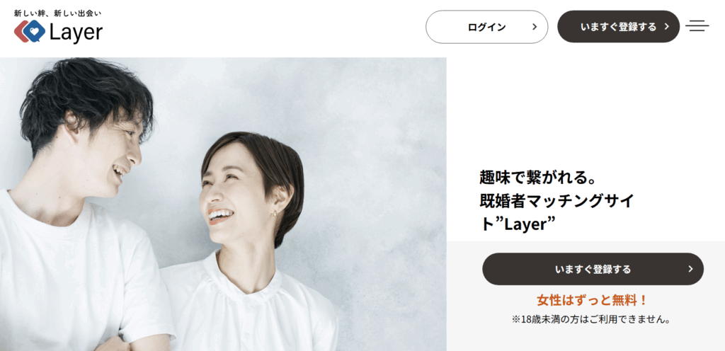The height and width of the screenshot is (351, 725).
Task: Click the hero photo of the smiling couple
Action: 223,204
